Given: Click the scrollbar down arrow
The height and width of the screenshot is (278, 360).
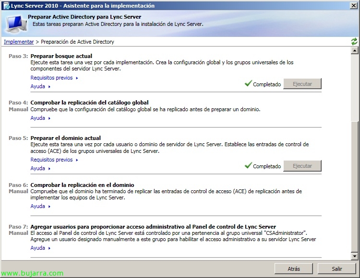Looking at the screenshot, I should point(355,256).
